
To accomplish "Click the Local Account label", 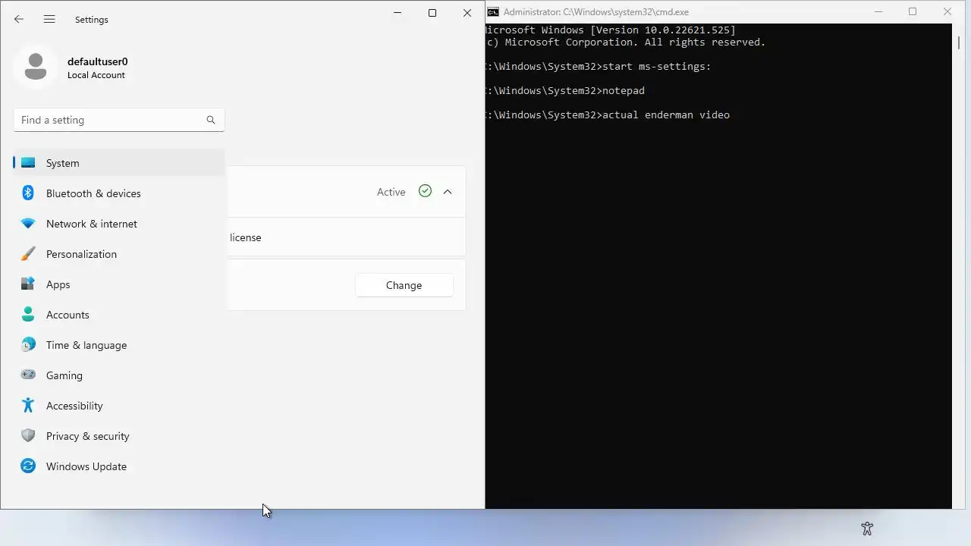I will coord(96,75).
